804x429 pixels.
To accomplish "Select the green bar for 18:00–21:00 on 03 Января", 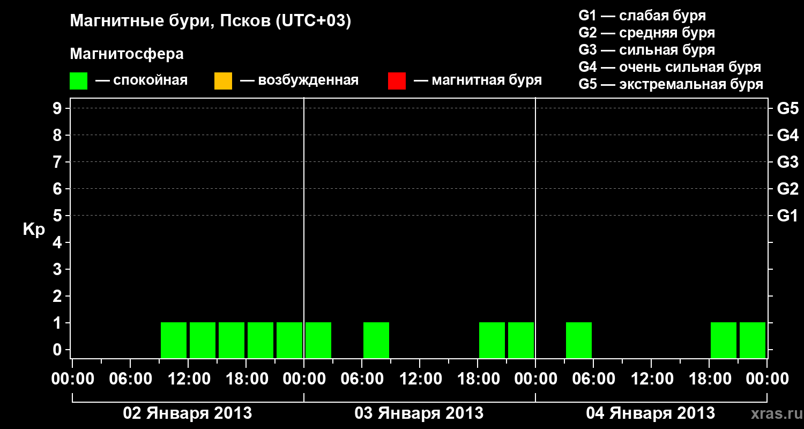I will pyautogui.click(x=492, y=340).
